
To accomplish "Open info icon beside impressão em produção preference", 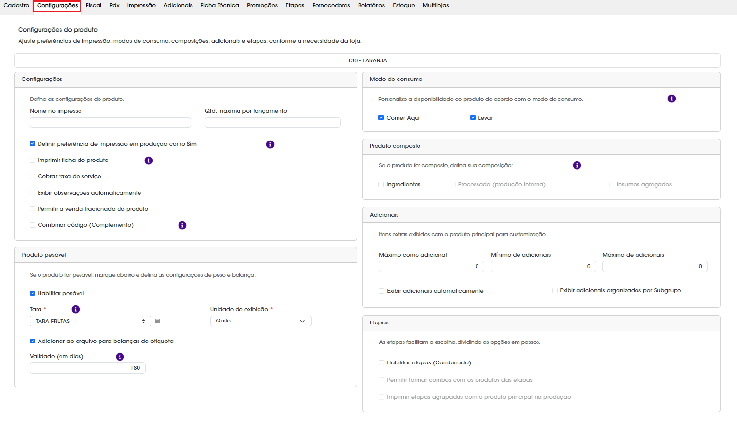I will (x=270, y=144).
